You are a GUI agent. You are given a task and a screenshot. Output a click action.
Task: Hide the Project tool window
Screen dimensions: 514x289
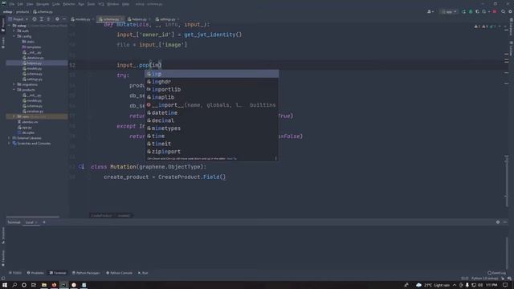coord(64,19)
